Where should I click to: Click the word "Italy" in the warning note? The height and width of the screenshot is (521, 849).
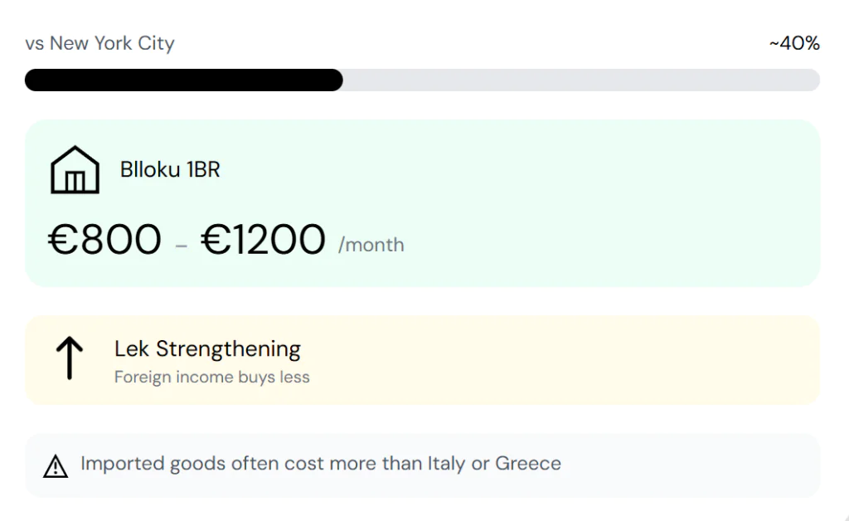(x=447, y=463)
